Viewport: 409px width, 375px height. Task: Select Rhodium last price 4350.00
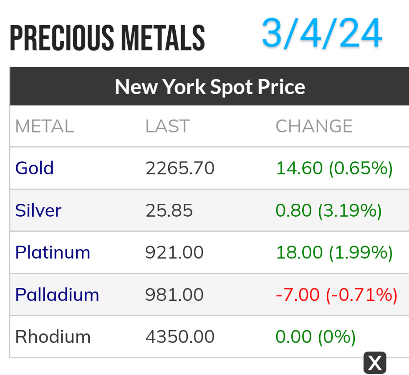[180, 337]
